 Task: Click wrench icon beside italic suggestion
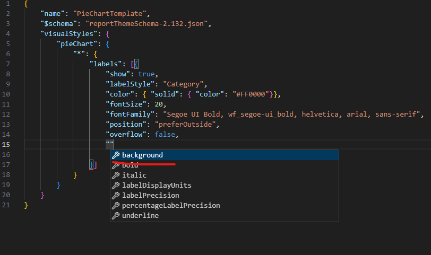coord(116,175)
